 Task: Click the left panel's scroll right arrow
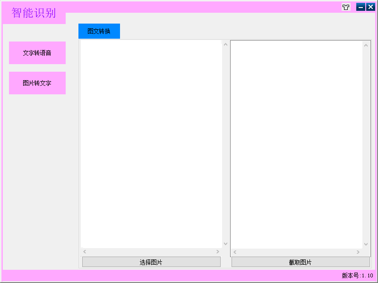tap(218, 252)
